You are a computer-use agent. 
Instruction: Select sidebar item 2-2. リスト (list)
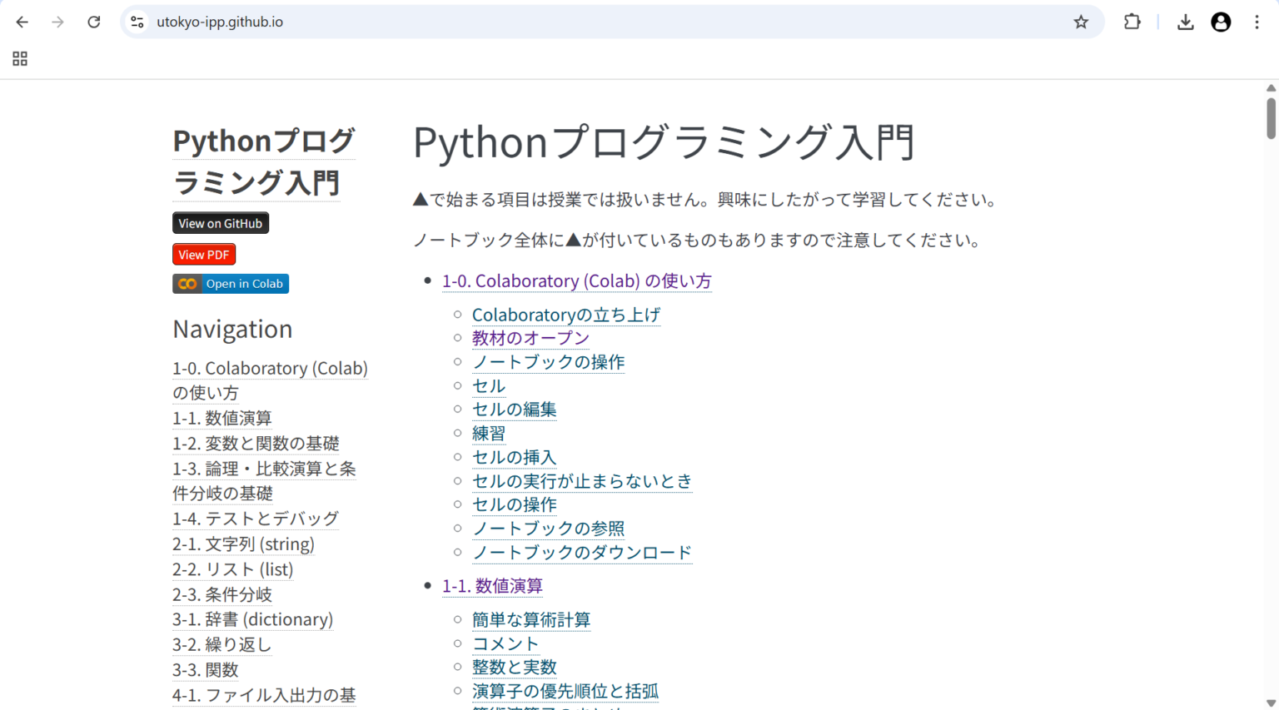(232, 569)
